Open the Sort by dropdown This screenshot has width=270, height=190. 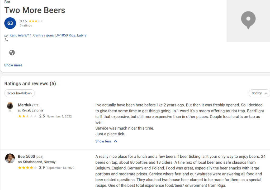[259, 93]
